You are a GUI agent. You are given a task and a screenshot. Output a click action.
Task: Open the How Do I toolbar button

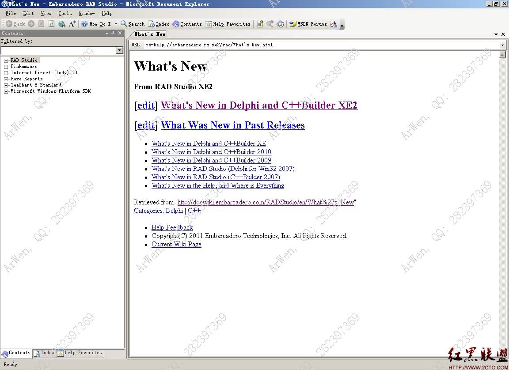tap(96, 24)
